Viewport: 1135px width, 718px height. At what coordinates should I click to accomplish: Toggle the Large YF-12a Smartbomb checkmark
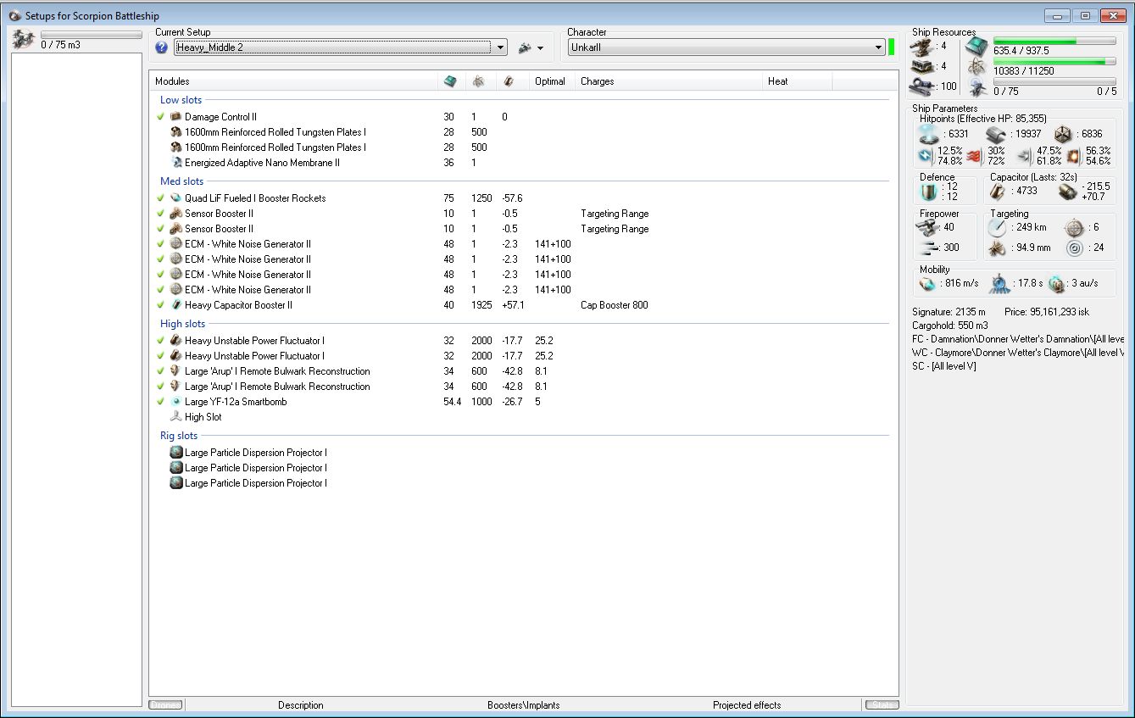coord(161,402)
